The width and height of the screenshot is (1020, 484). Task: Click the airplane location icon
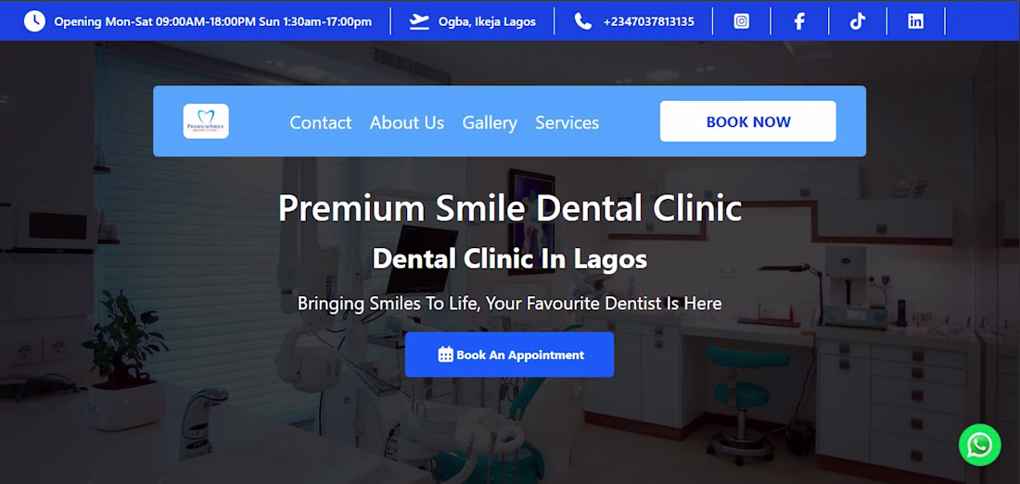click(419, 21)
